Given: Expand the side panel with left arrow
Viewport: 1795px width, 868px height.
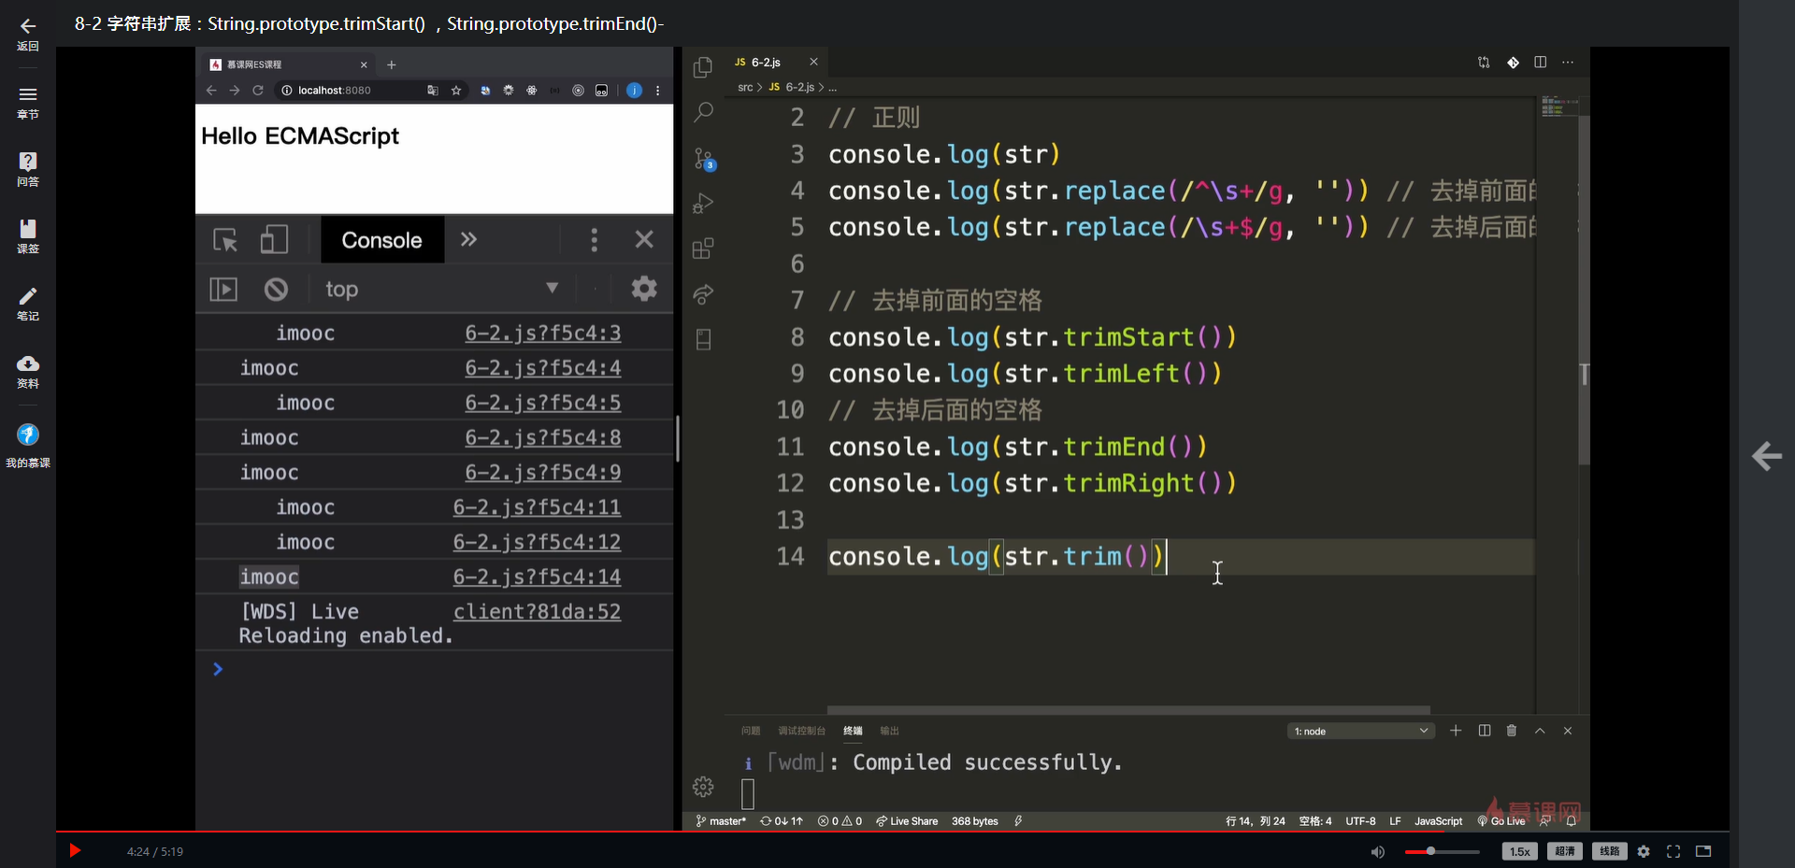Looking at the screenshot, I should 1766,456.
